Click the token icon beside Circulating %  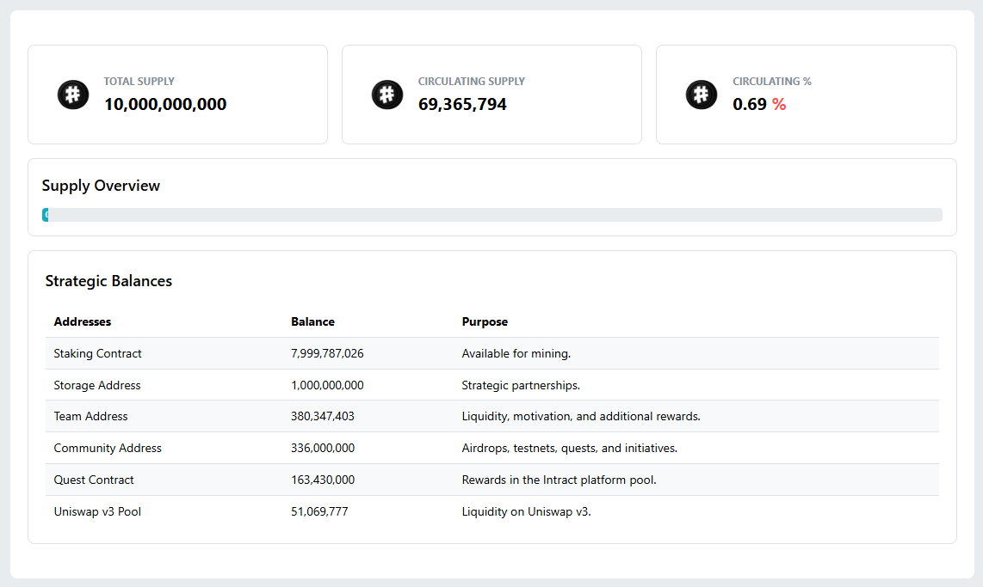click(702, 95)
